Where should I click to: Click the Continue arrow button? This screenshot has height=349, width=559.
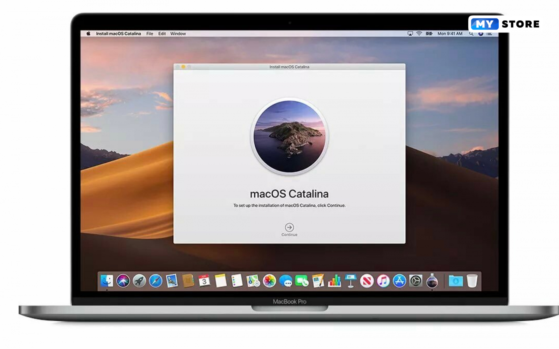pos(289,227)
